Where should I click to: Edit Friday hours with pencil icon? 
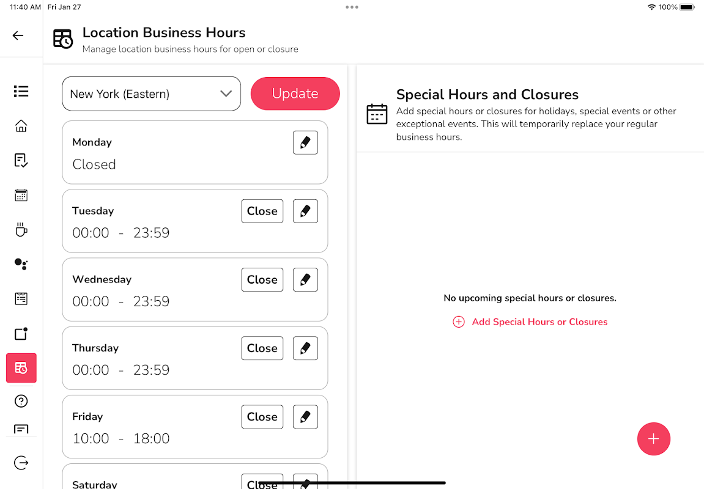(x=305, y=417)
